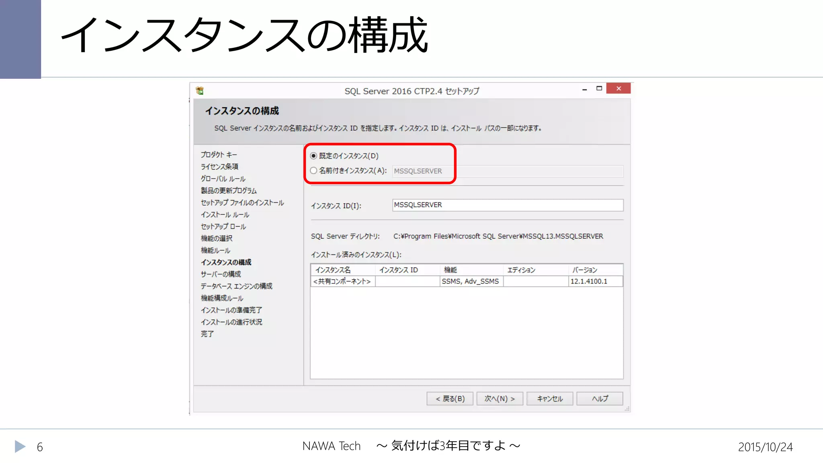823x463 pixels.
Task: Click the window resize grip at dialog corner
Action: (x=627, y=409)
